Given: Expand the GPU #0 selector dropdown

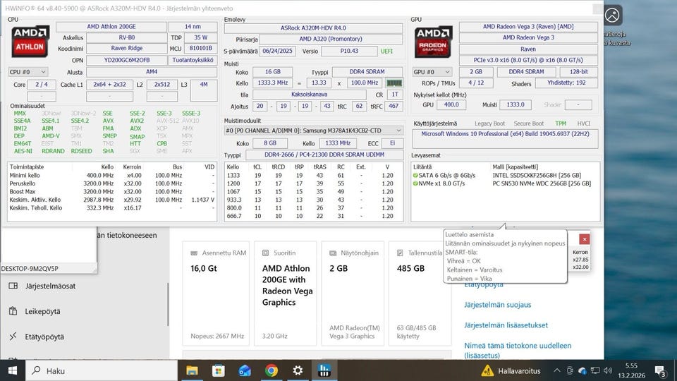Looking at the screenshot, I should coord(432,72).
